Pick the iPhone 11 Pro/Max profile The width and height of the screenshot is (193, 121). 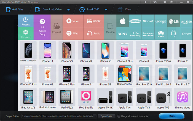click(28, 52)
